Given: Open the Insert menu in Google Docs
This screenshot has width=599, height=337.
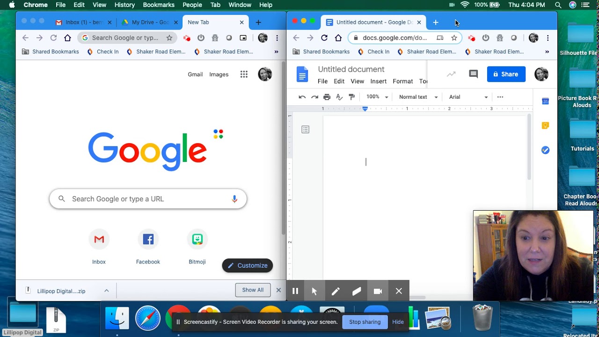Looking at the screenshot, I should pyautogui.click(x=378, y=81).
